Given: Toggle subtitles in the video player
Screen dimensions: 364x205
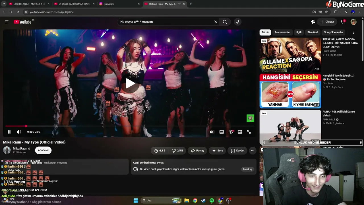Looking at the screenshot, I should 222,132.
